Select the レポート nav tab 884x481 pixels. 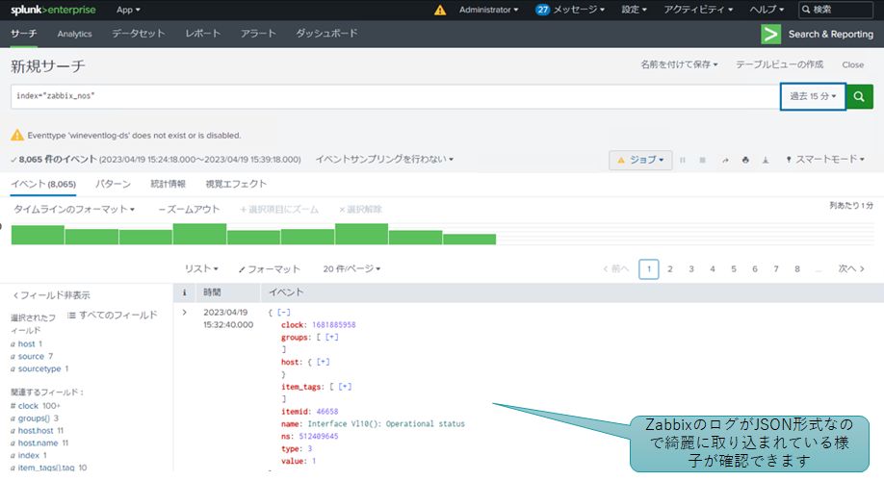202,34
